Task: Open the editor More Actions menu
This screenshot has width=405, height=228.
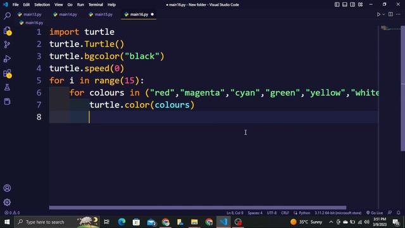Action: click(x=398, y=14)
